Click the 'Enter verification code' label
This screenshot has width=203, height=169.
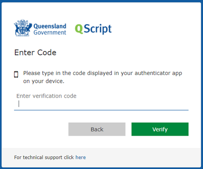(x=46, y=96)
